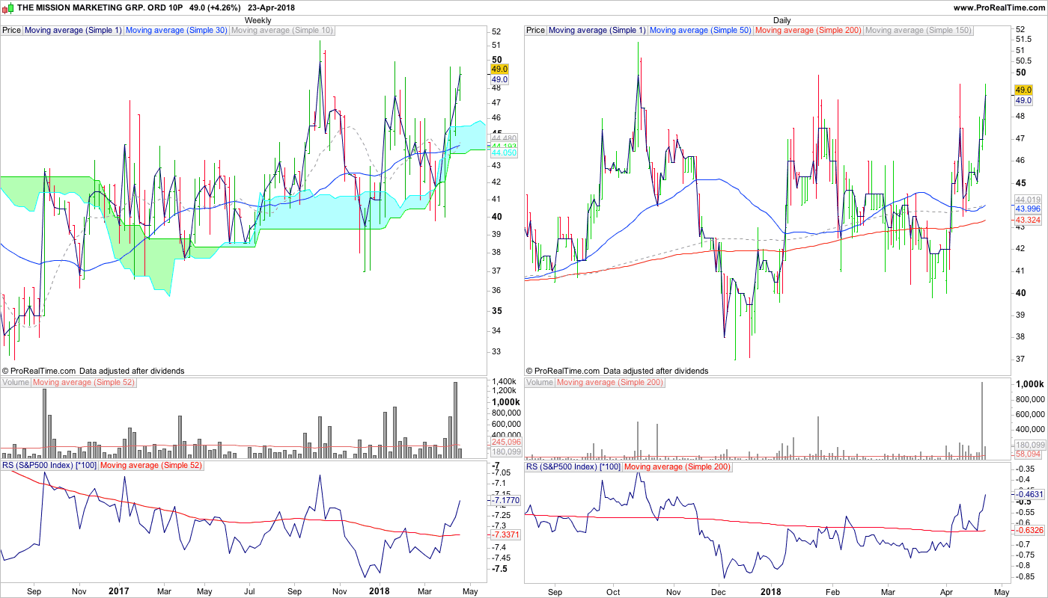This screenshot has height=598, width=1048.
Task: Click the 44.019 grey value on Daily axis
Action: tap(1029, 200)
